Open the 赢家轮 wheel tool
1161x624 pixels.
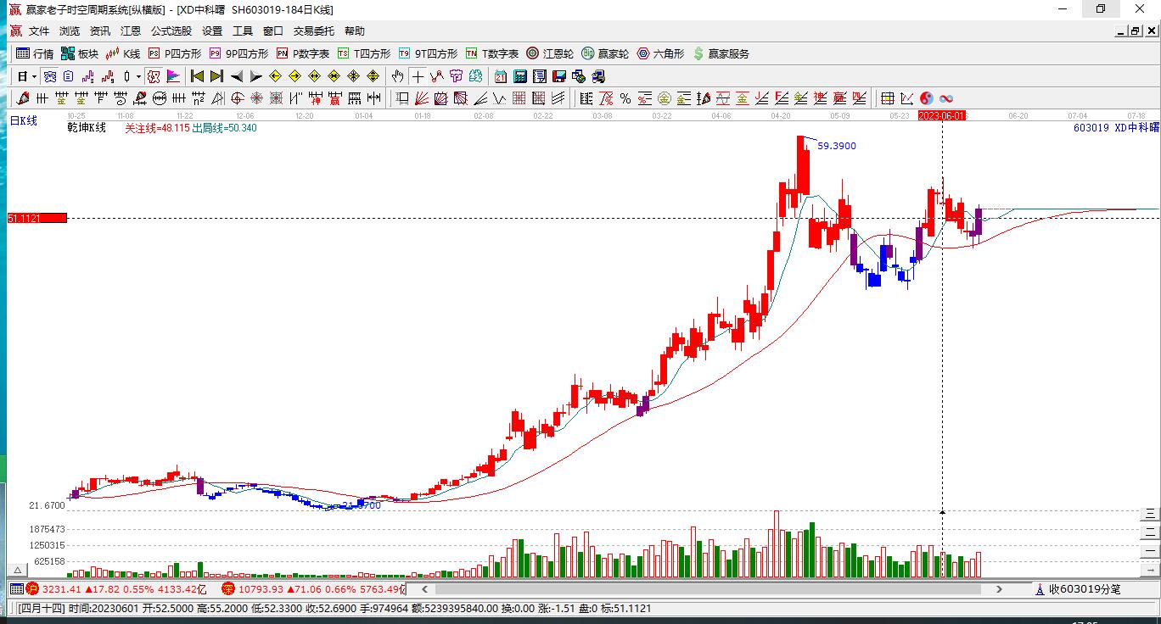[x=605, y=53]
